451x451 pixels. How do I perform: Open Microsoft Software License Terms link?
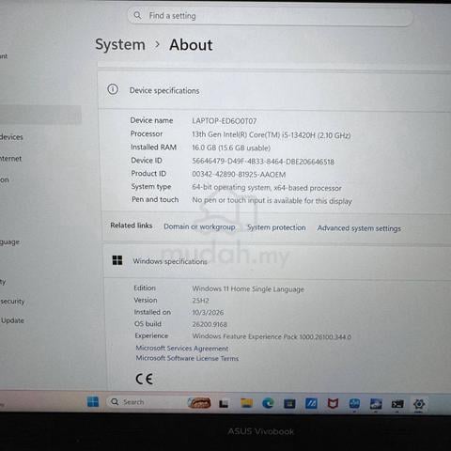point(187,358)
